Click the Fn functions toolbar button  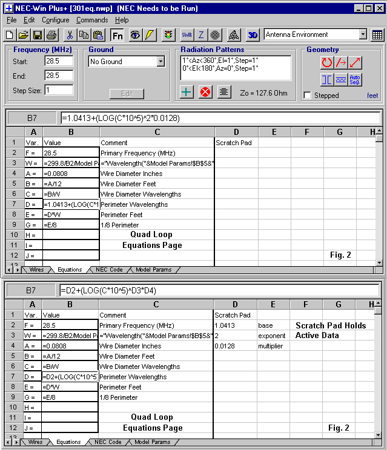pos(117,34)
